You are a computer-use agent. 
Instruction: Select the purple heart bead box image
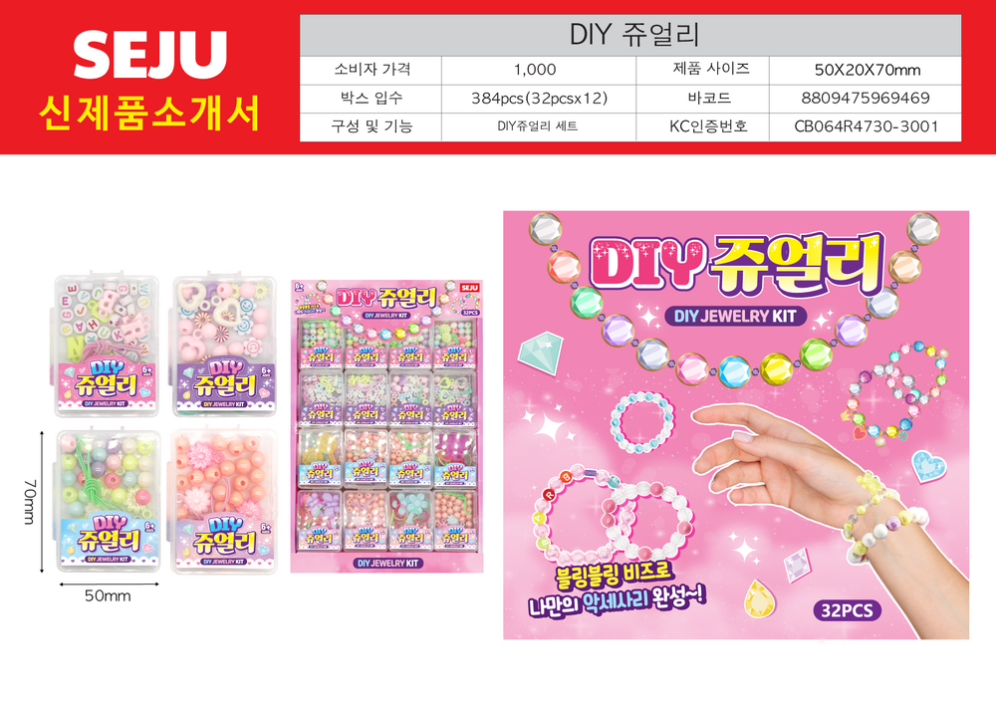point(223,346)
